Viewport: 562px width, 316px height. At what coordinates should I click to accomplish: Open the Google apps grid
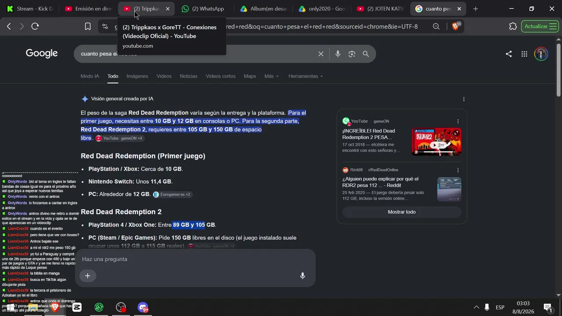524,54
